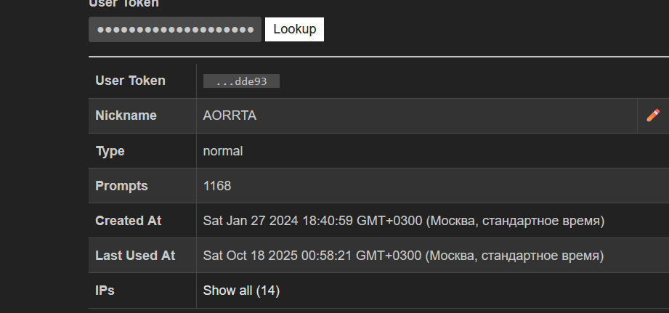Click the Last Used At row label
Viewport: 669px width, 313px height.
tap(135, 256)
